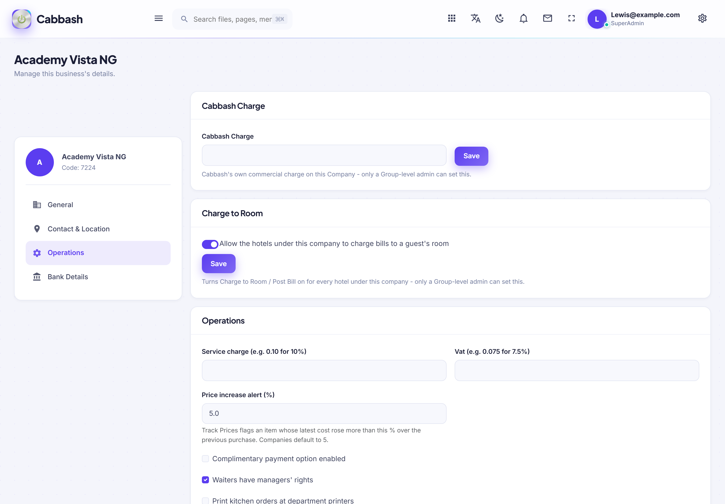The height and width of the screenshot is (504, 725).
Task: Enter fullscreen mode icon
Action: pyautogui.click(x=571, y=19)
